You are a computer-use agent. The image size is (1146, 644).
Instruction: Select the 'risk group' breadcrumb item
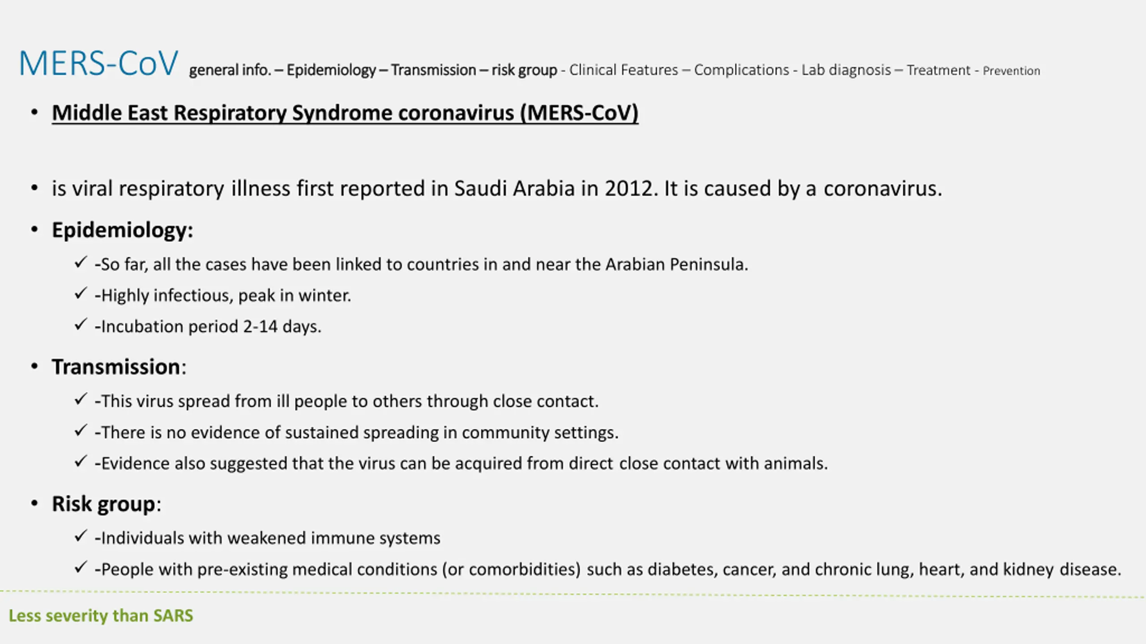tap(524, 70)
